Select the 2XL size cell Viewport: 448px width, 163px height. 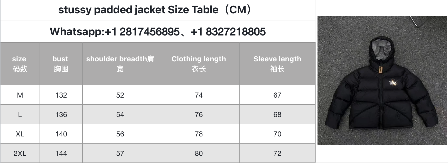point(20,153)
